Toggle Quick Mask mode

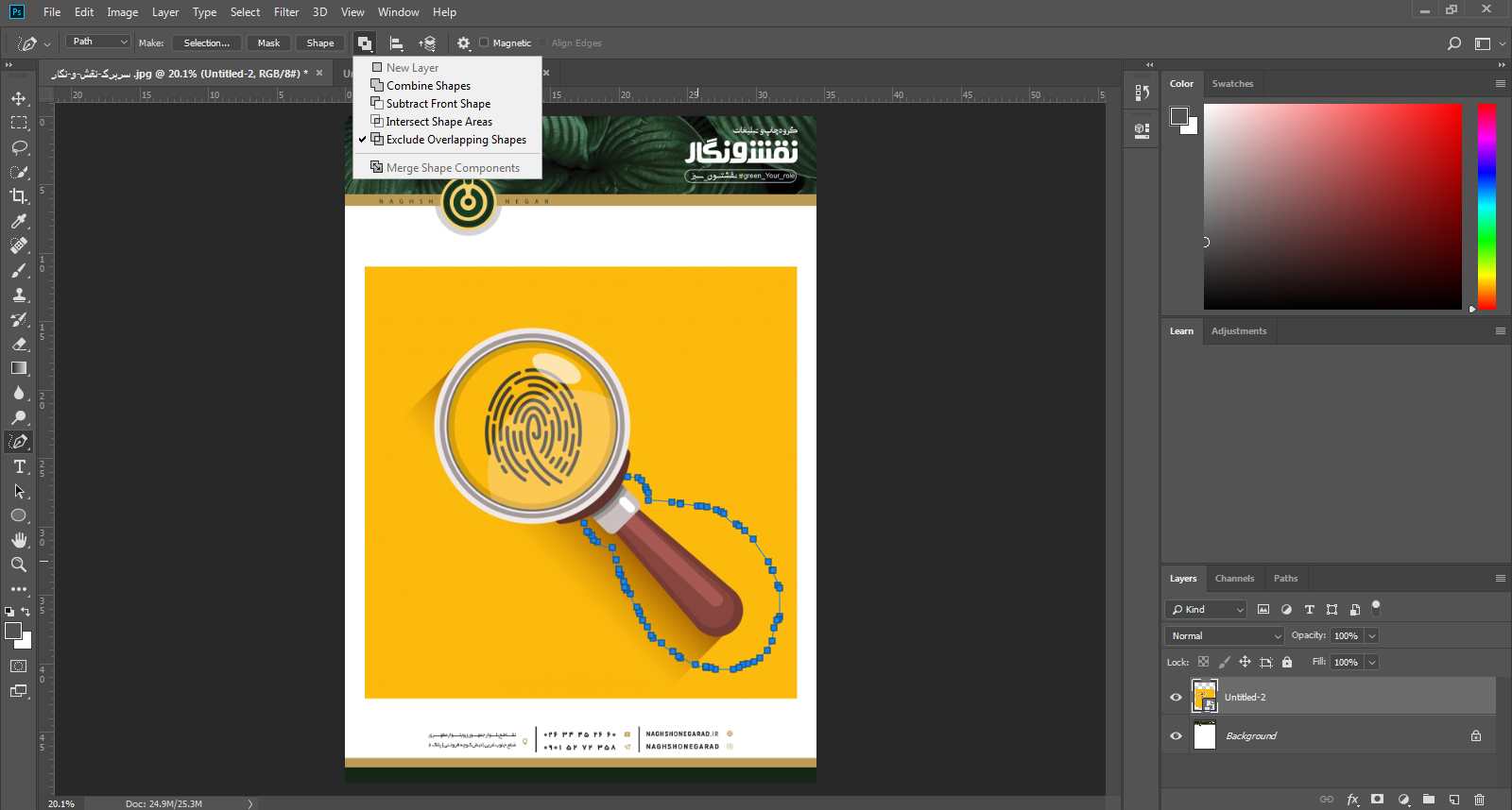pyautogui.click(x=19, y=667)
